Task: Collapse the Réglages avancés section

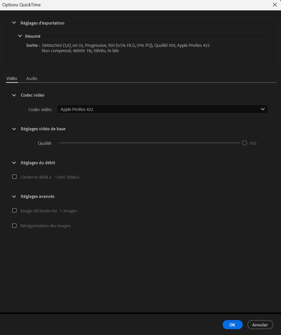Action: pyautogui.click(x=14, y=196)
